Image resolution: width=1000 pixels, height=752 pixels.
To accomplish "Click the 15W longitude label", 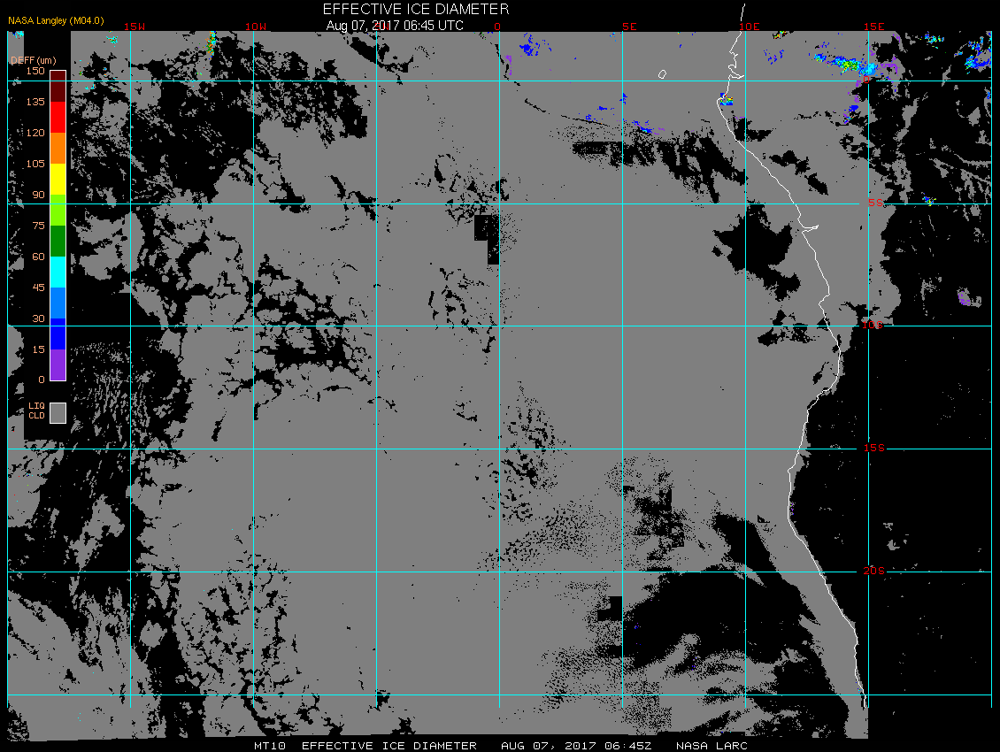I will point(134,27).
